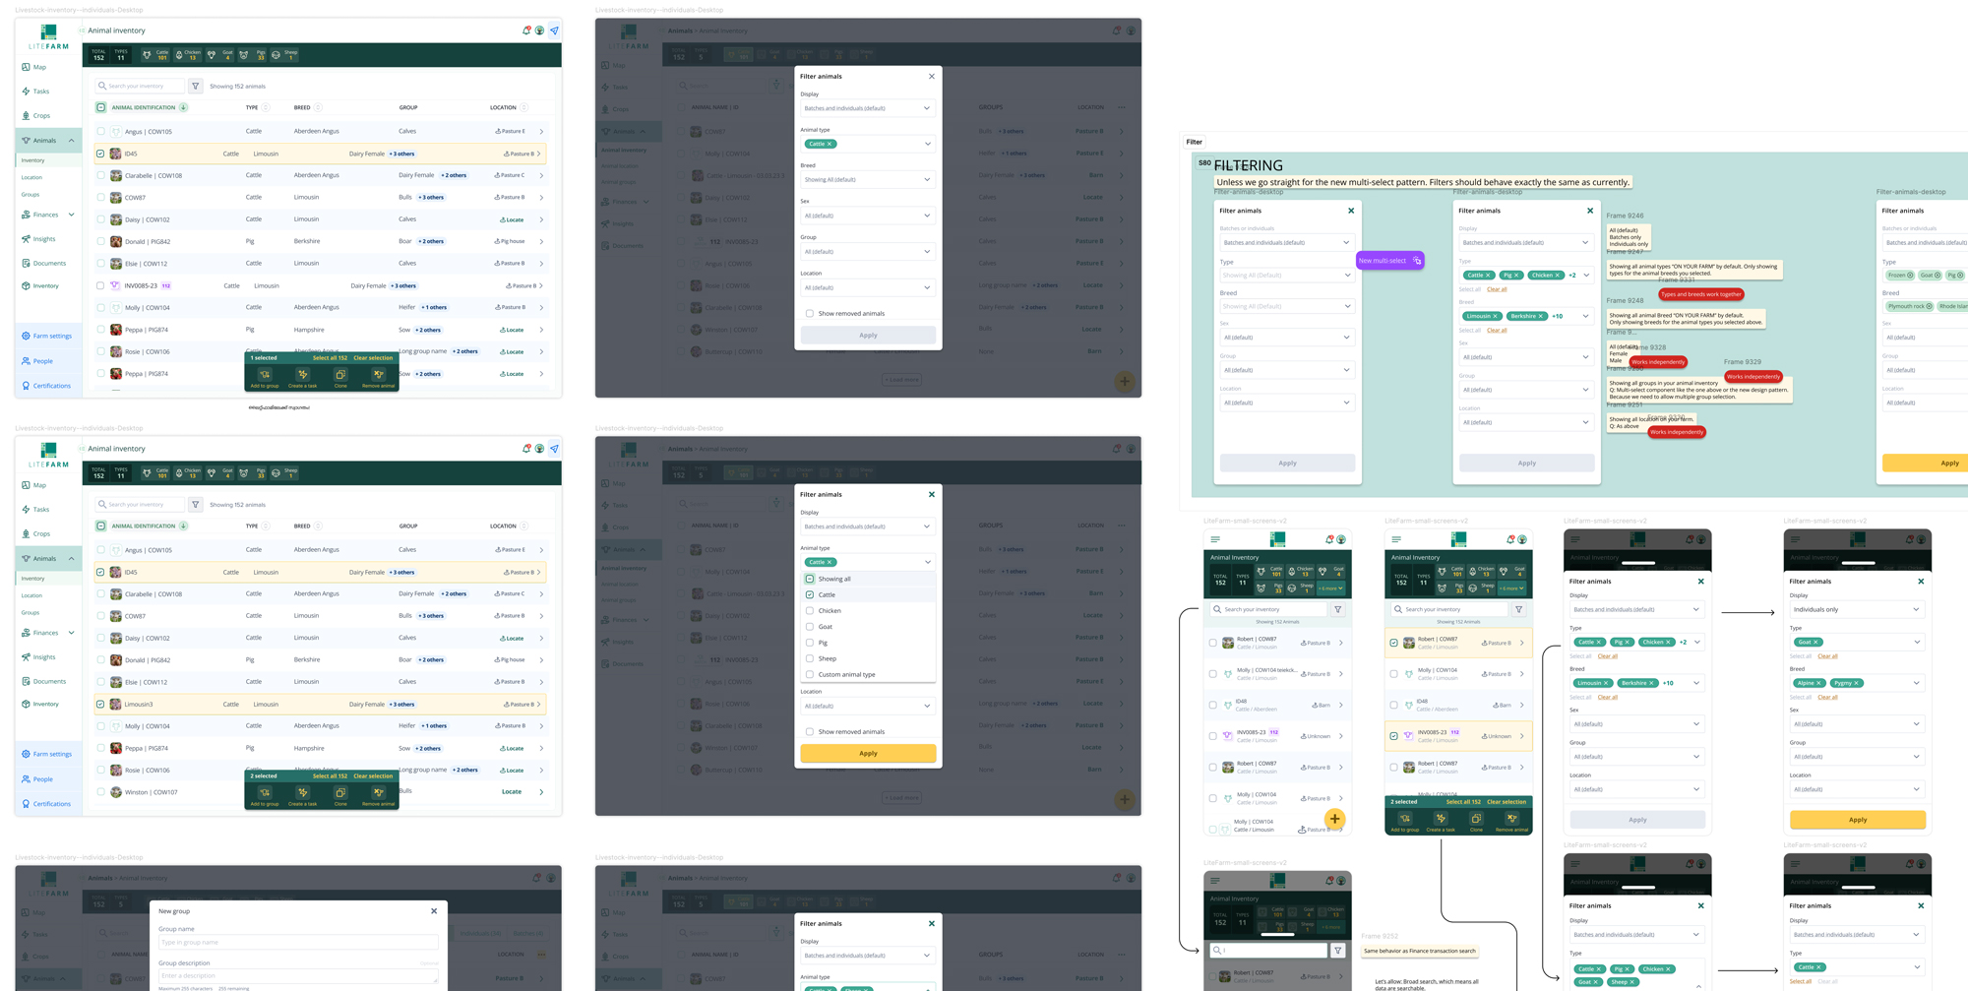The width and height of the screenshot is (1968, 991).
Task: Click profile avatar in '2 selected' desktop frame header
Action: (540, 449)
